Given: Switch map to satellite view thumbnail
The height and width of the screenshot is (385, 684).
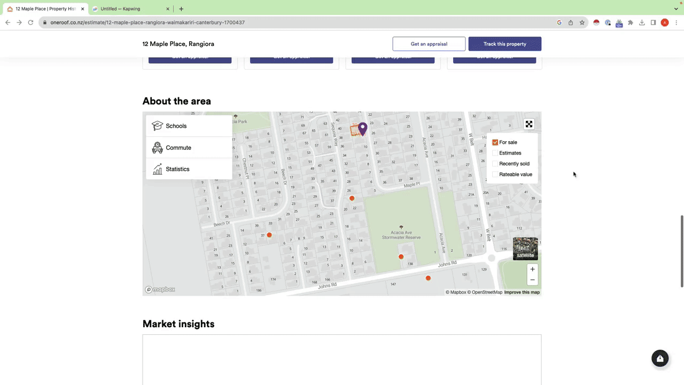Looking at the screenshot, I should [x=525, y=249].
